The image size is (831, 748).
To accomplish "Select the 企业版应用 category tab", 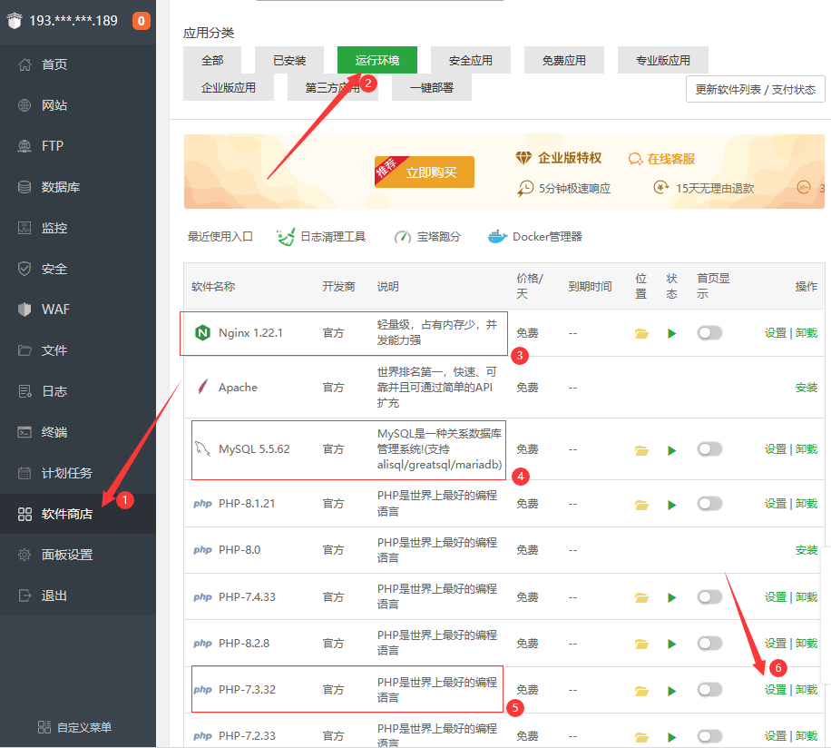I will pyautogui.click(x=229, y=87).
